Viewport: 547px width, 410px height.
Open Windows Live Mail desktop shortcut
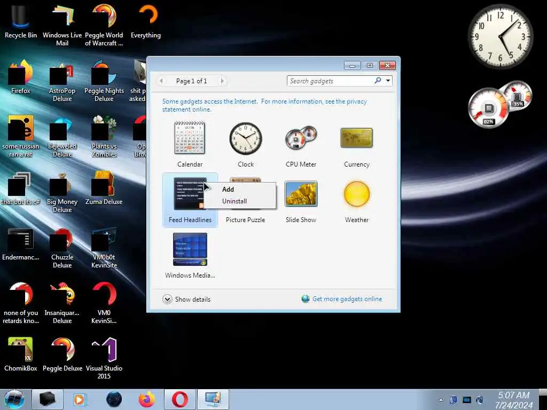click(62, 25)
